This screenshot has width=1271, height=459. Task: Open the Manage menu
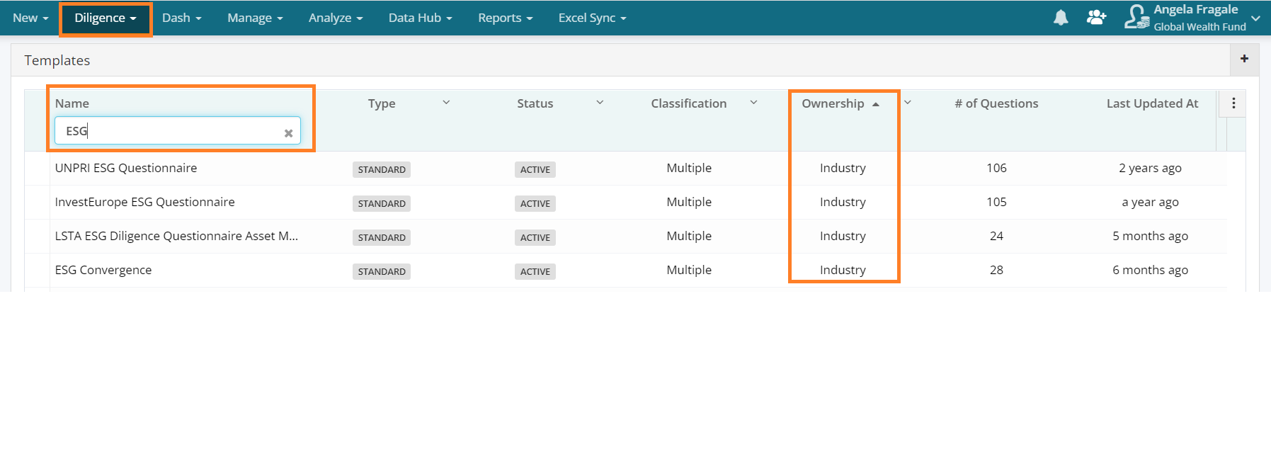point(255,18)
